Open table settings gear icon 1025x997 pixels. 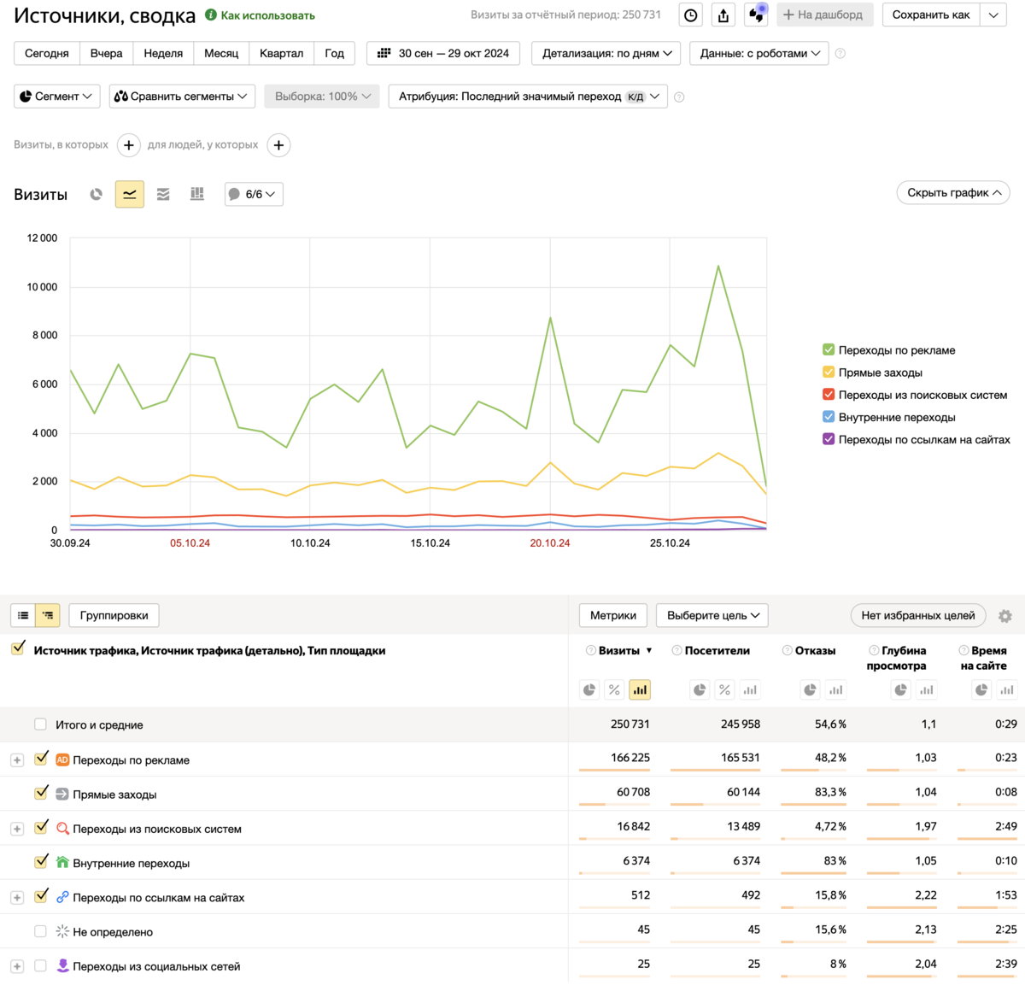pyautogui.click(x=1005, y=616)
